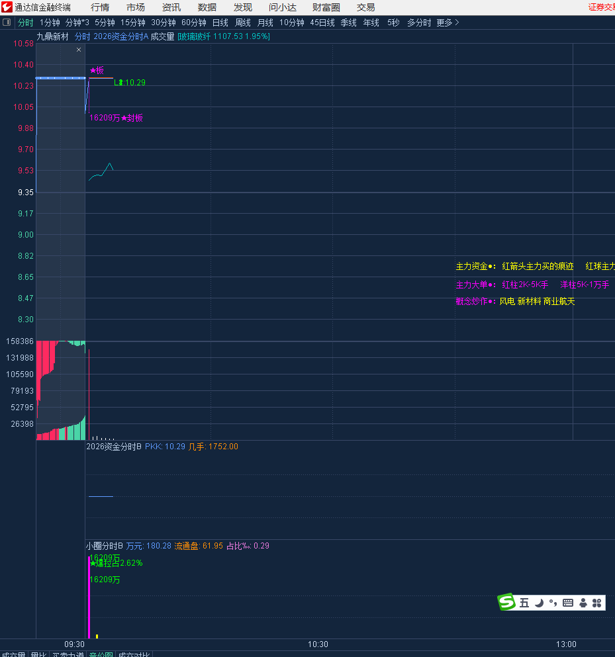The width and height of the screenshot is (615, 657).
Task: Click the Sogou user account icon
Action: click(583, 603)
